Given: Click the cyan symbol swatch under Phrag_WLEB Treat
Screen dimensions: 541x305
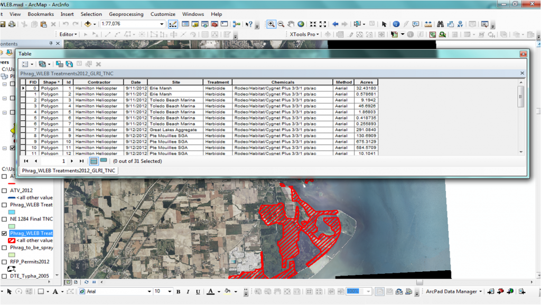Looking at the screenshot, I should click(x=12, y=212).
